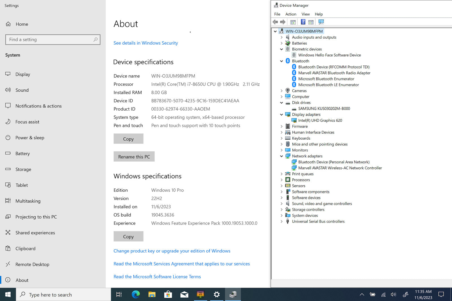Collapse the Bluetooth node
This screenshot has width=452, height=301.
pyautogui.click(x=281, y=61)
